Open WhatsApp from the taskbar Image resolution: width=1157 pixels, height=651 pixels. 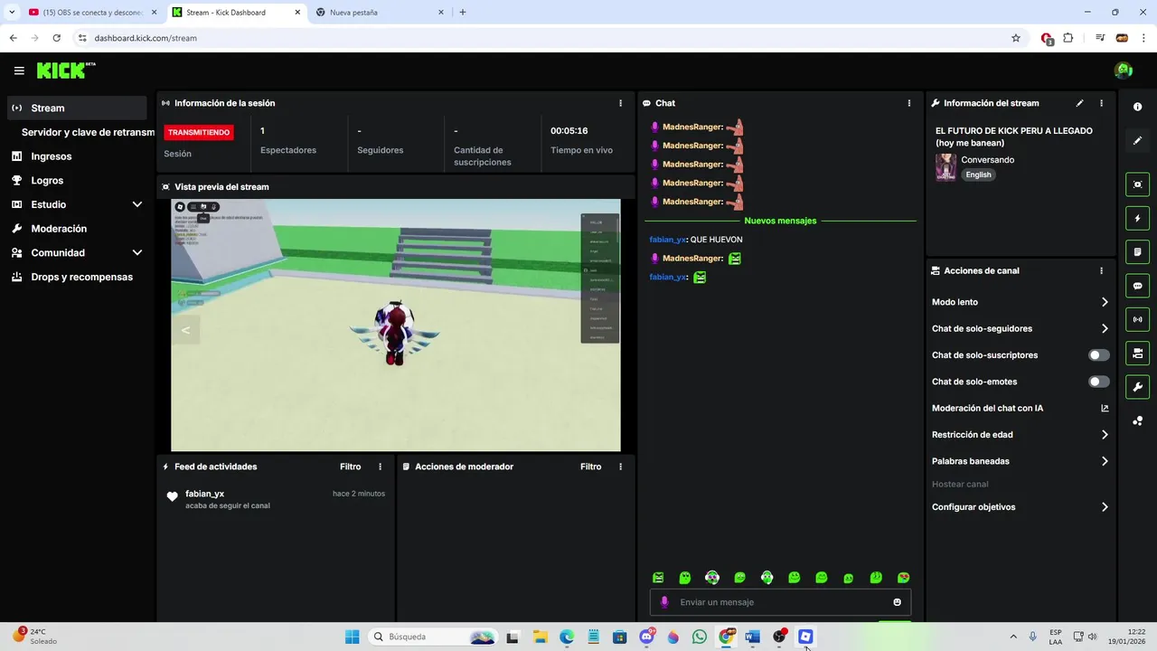699,637
